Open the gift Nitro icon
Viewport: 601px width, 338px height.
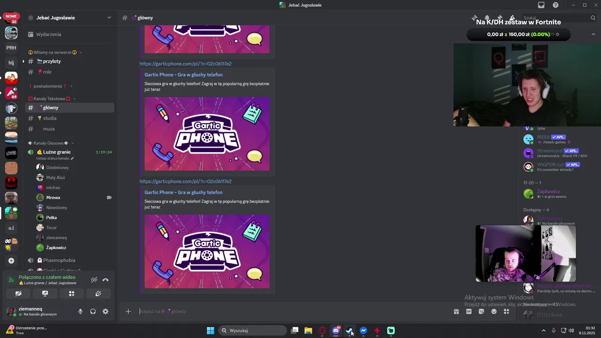click(x=456, y=311)
